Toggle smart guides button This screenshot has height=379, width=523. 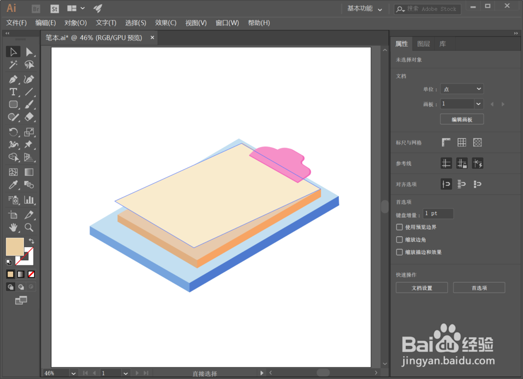click(477, 163)
